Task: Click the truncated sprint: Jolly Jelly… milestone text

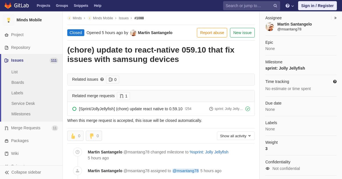Action: pyautogui.click(x=229, y=109)
